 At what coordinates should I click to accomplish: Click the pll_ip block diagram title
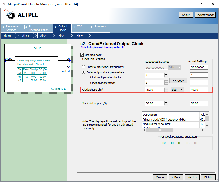[38, 48]
